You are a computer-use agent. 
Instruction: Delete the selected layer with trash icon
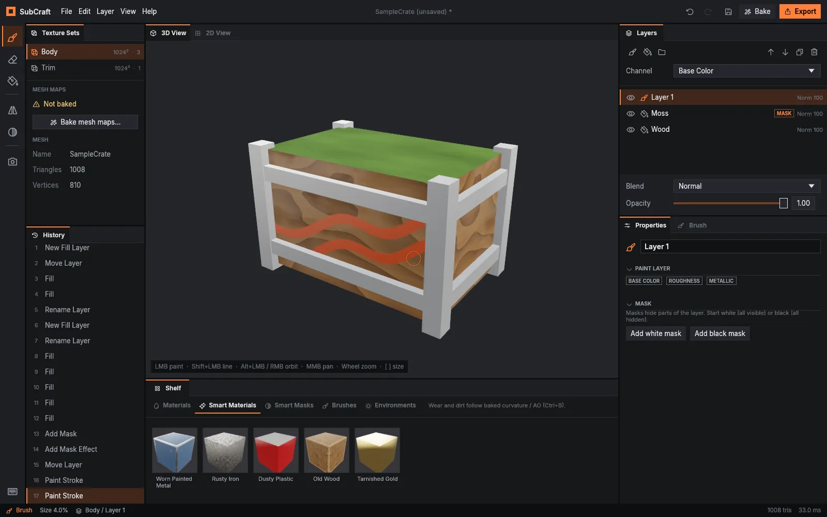pos(814,52)
